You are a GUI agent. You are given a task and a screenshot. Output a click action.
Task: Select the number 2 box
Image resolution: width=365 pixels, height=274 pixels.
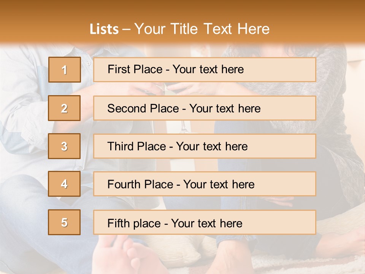(64, 108)
